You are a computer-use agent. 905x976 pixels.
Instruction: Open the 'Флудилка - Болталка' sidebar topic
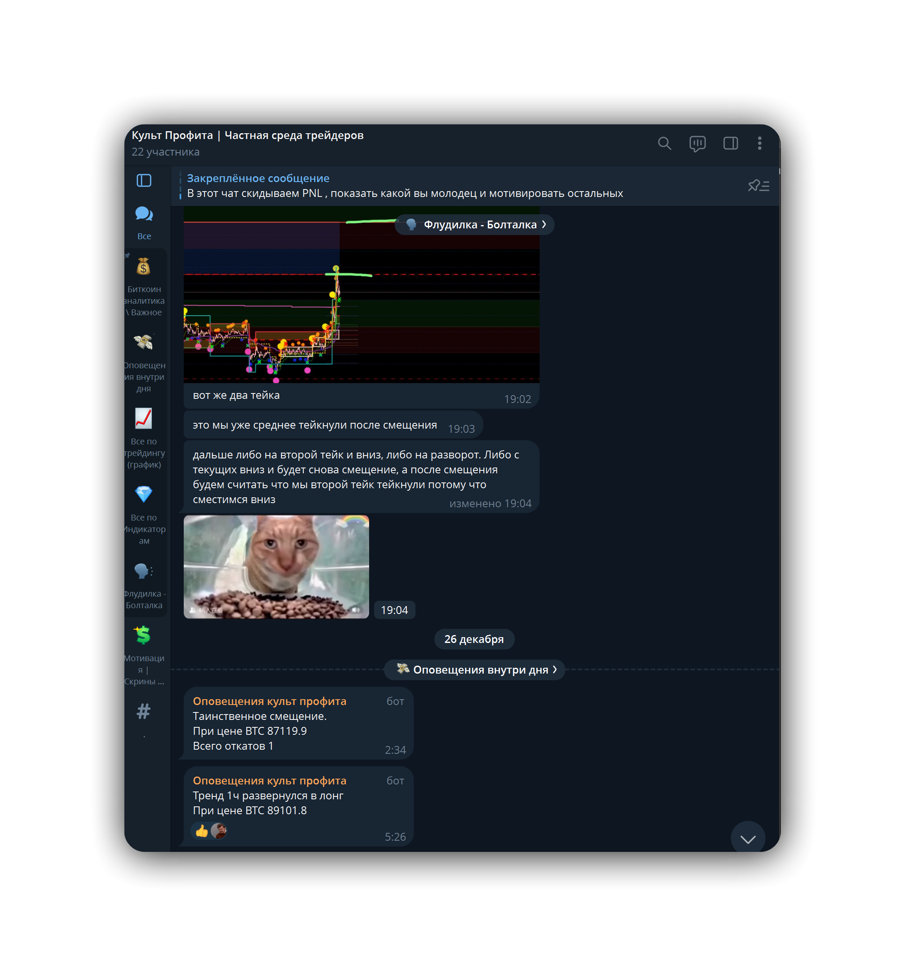pos(144,586)
